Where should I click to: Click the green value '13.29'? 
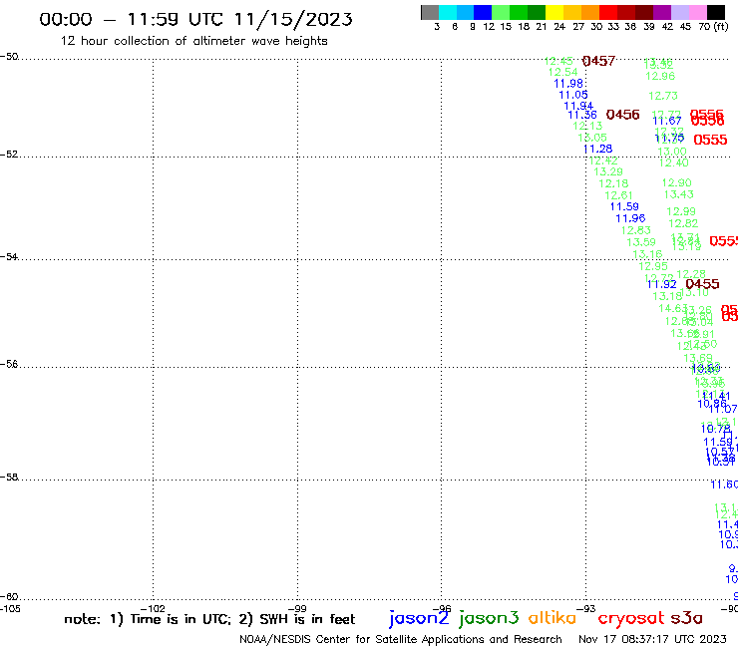pyautogui.click(x=608, y=172)
